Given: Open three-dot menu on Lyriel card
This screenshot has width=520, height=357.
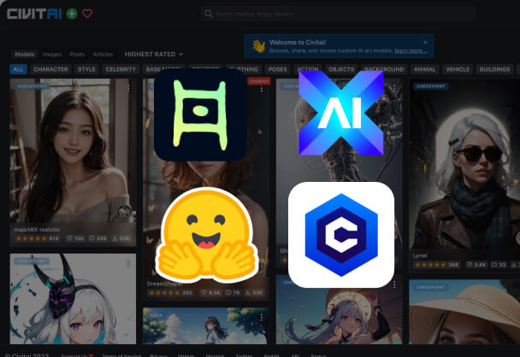Looking at the screenshot, I should [511, 87].
